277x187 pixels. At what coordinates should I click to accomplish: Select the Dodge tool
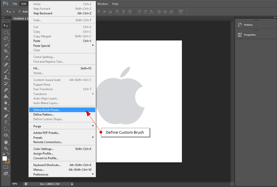(6, 109)
